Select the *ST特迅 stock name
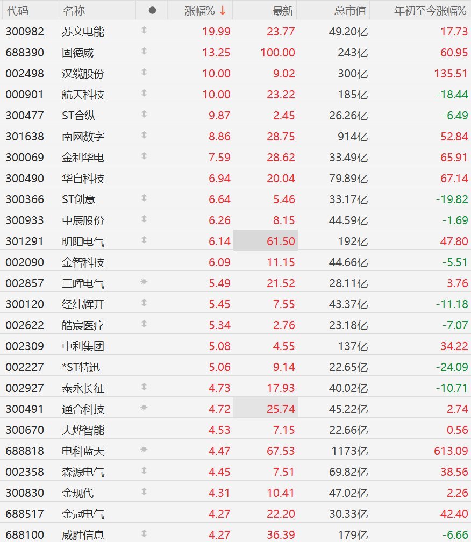 click(81, 367)
